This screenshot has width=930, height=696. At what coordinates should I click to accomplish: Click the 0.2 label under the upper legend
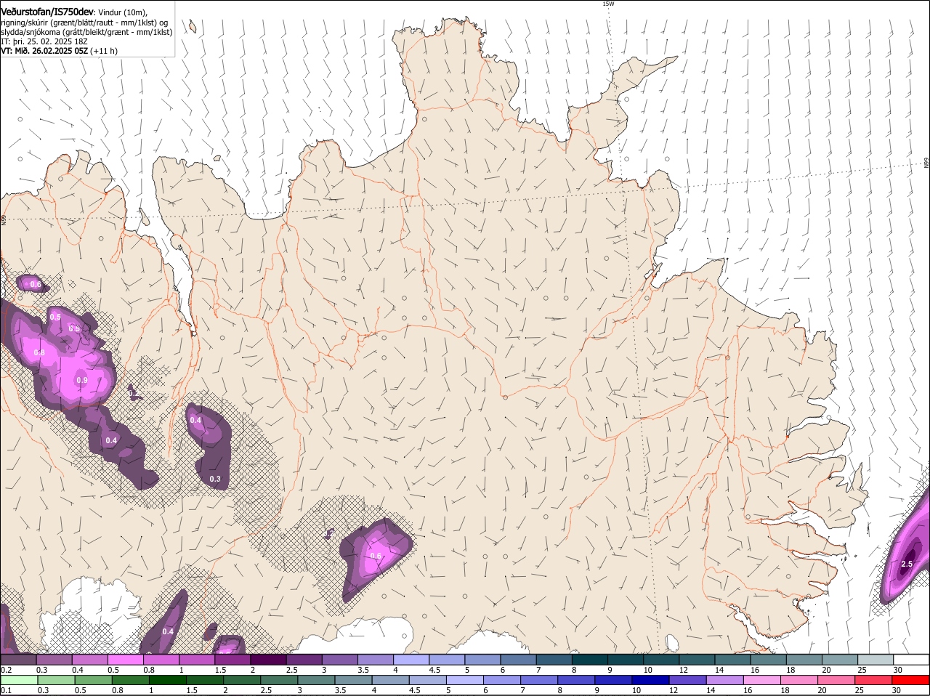coord(6,669)
